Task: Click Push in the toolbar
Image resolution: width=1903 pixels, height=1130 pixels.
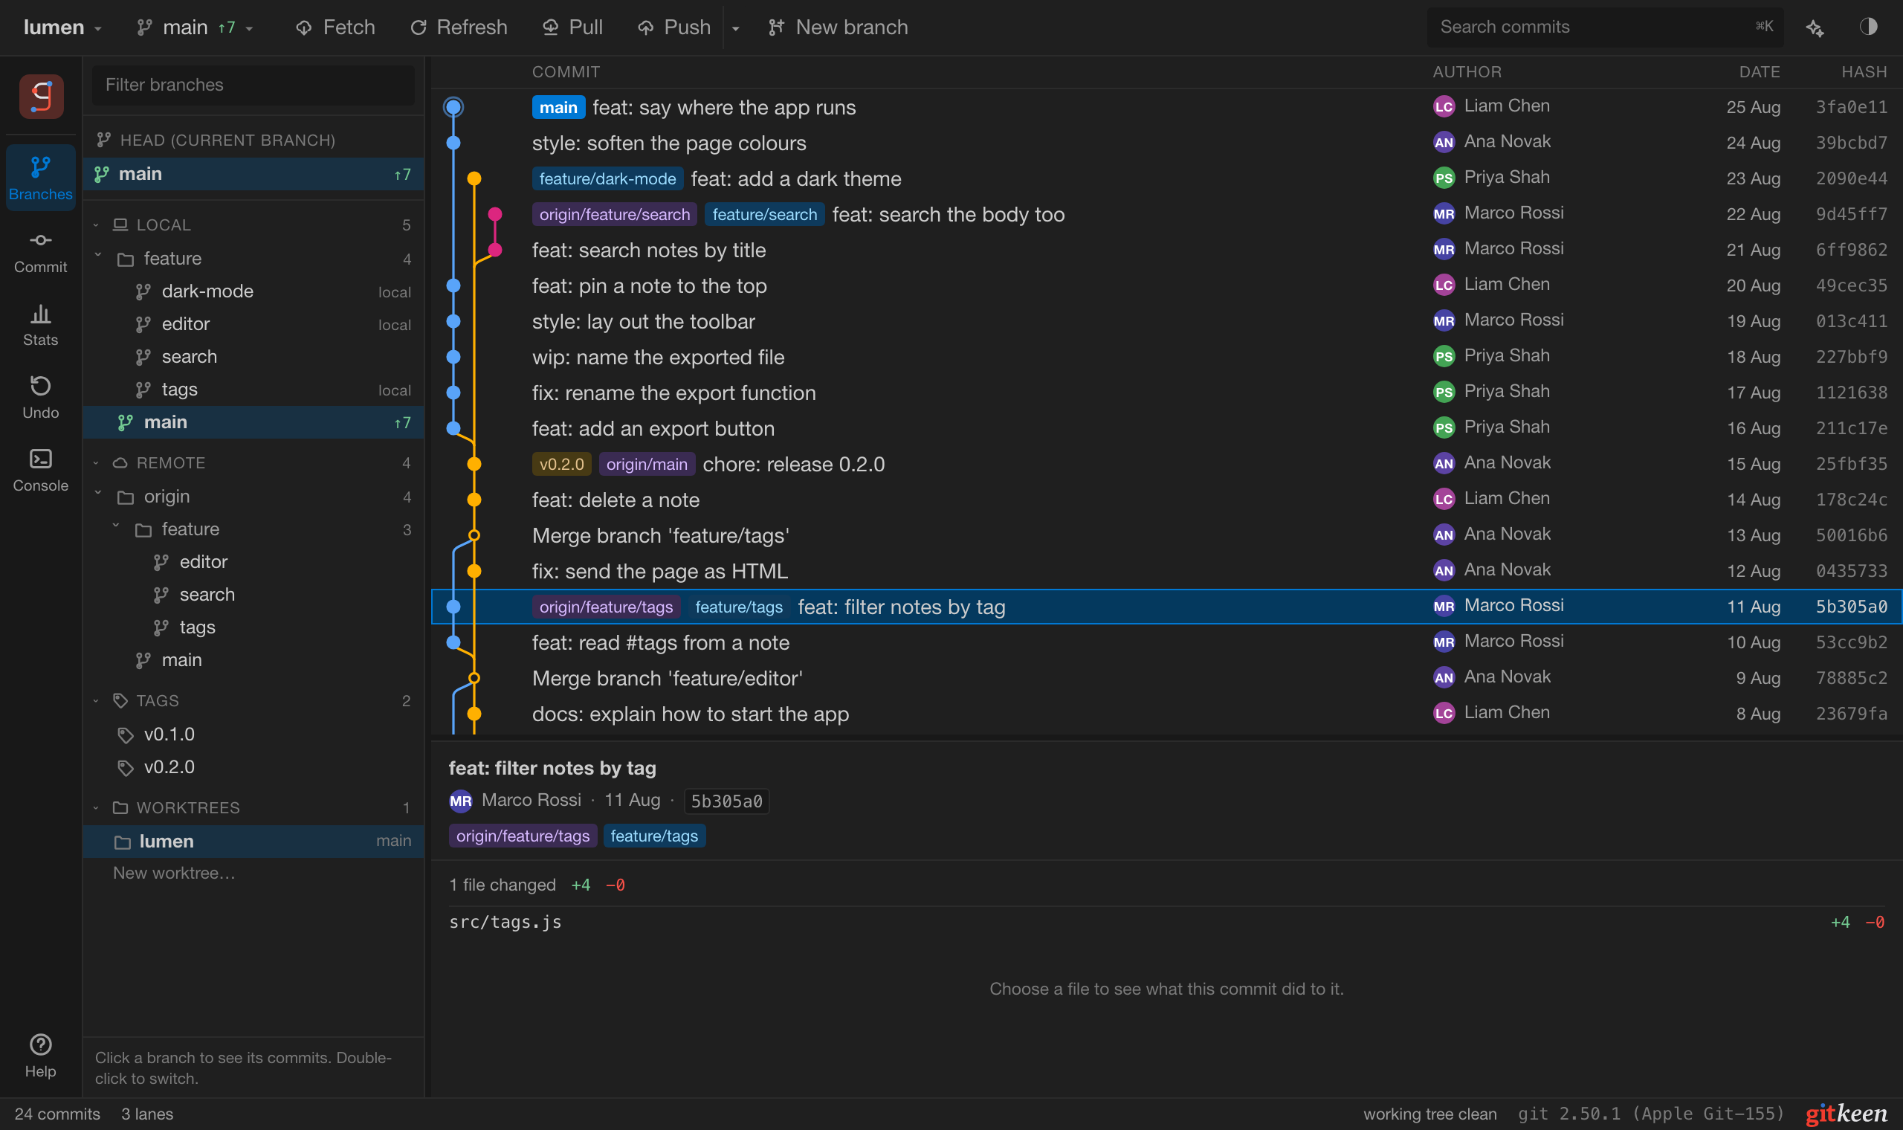Action: (x=674, y=28)
